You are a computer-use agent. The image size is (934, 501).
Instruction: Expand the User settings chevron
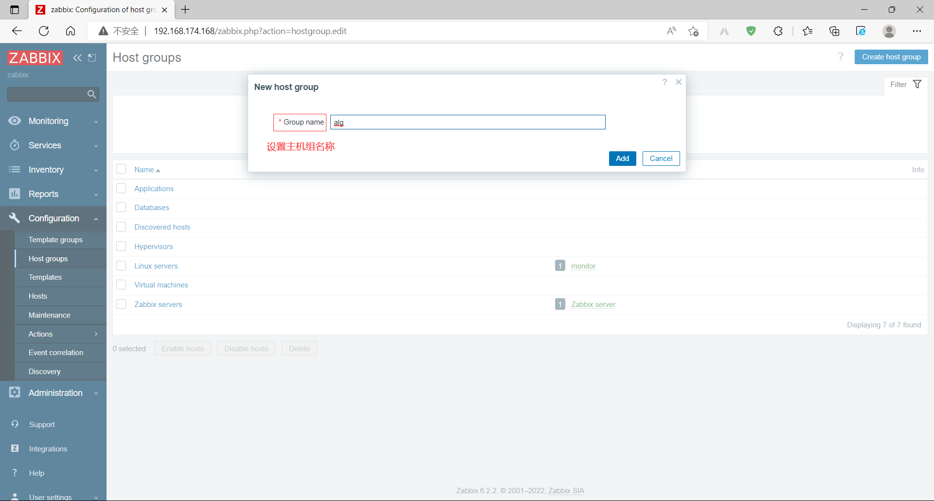pos(96,497)
